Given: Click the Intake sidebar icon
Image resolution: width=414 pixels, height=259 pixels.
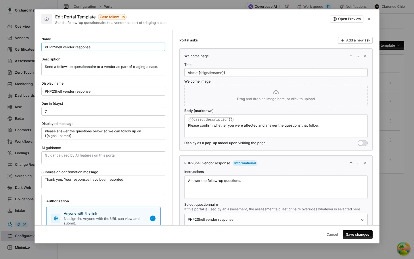Looking at the screenshot, I should coord(10,211).
